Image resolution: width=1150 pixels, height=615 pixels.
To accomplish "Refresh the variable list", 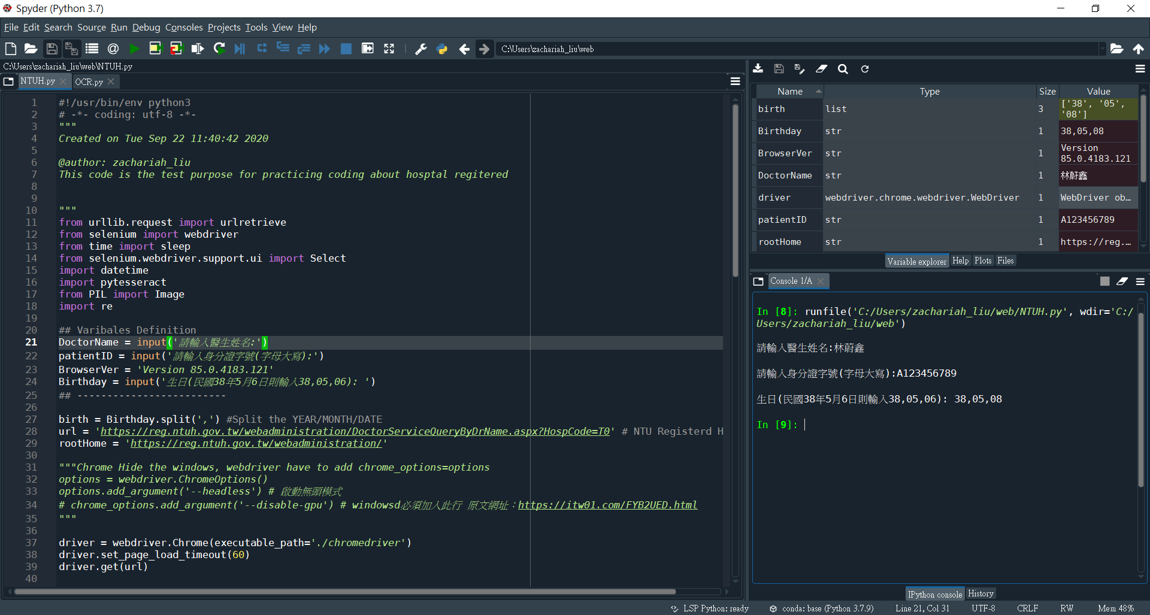I will click(864, 69).
